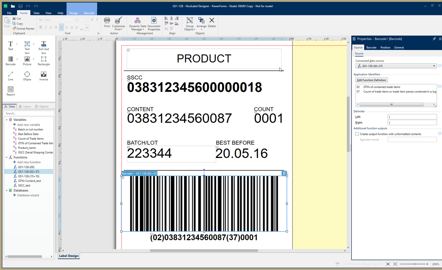Switch to the View ribbon tab
This screenshot has width=442, height=270.
coord(48,13)
